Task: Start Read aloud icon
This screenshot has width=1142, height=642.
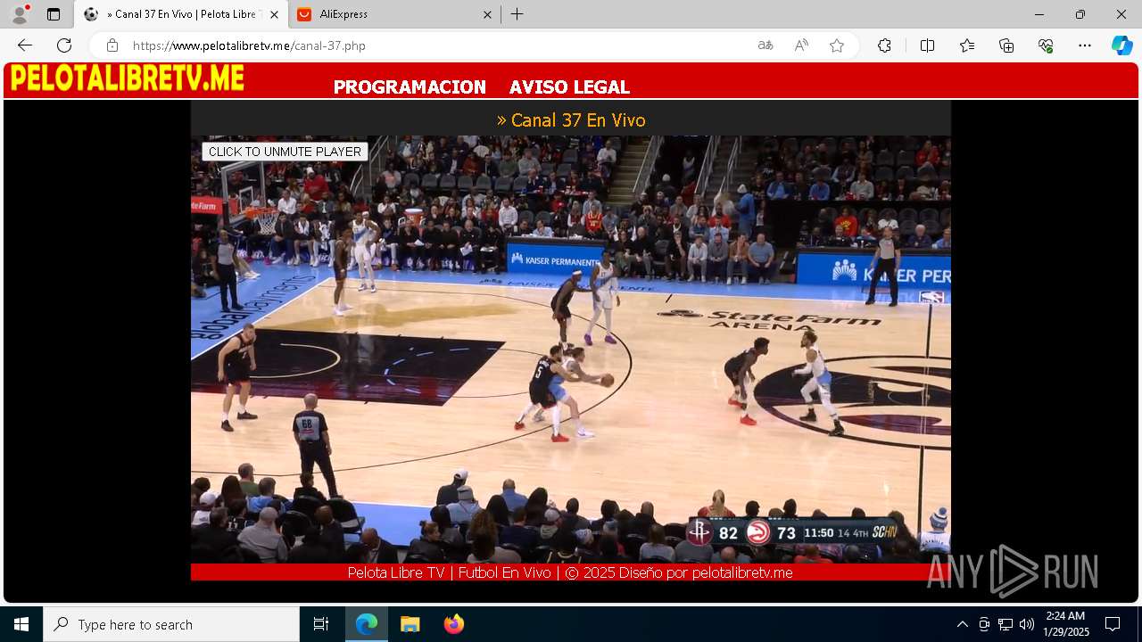Action: tap(801, 45)
